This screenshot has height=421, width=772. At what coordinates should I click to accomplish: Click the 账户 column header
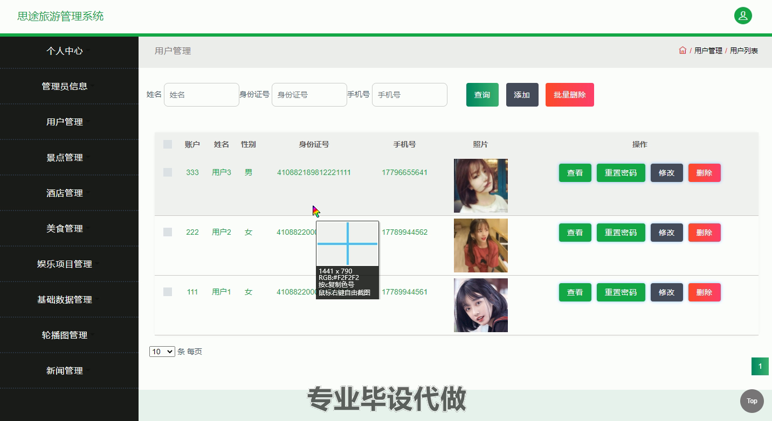(x=192, y=144)
